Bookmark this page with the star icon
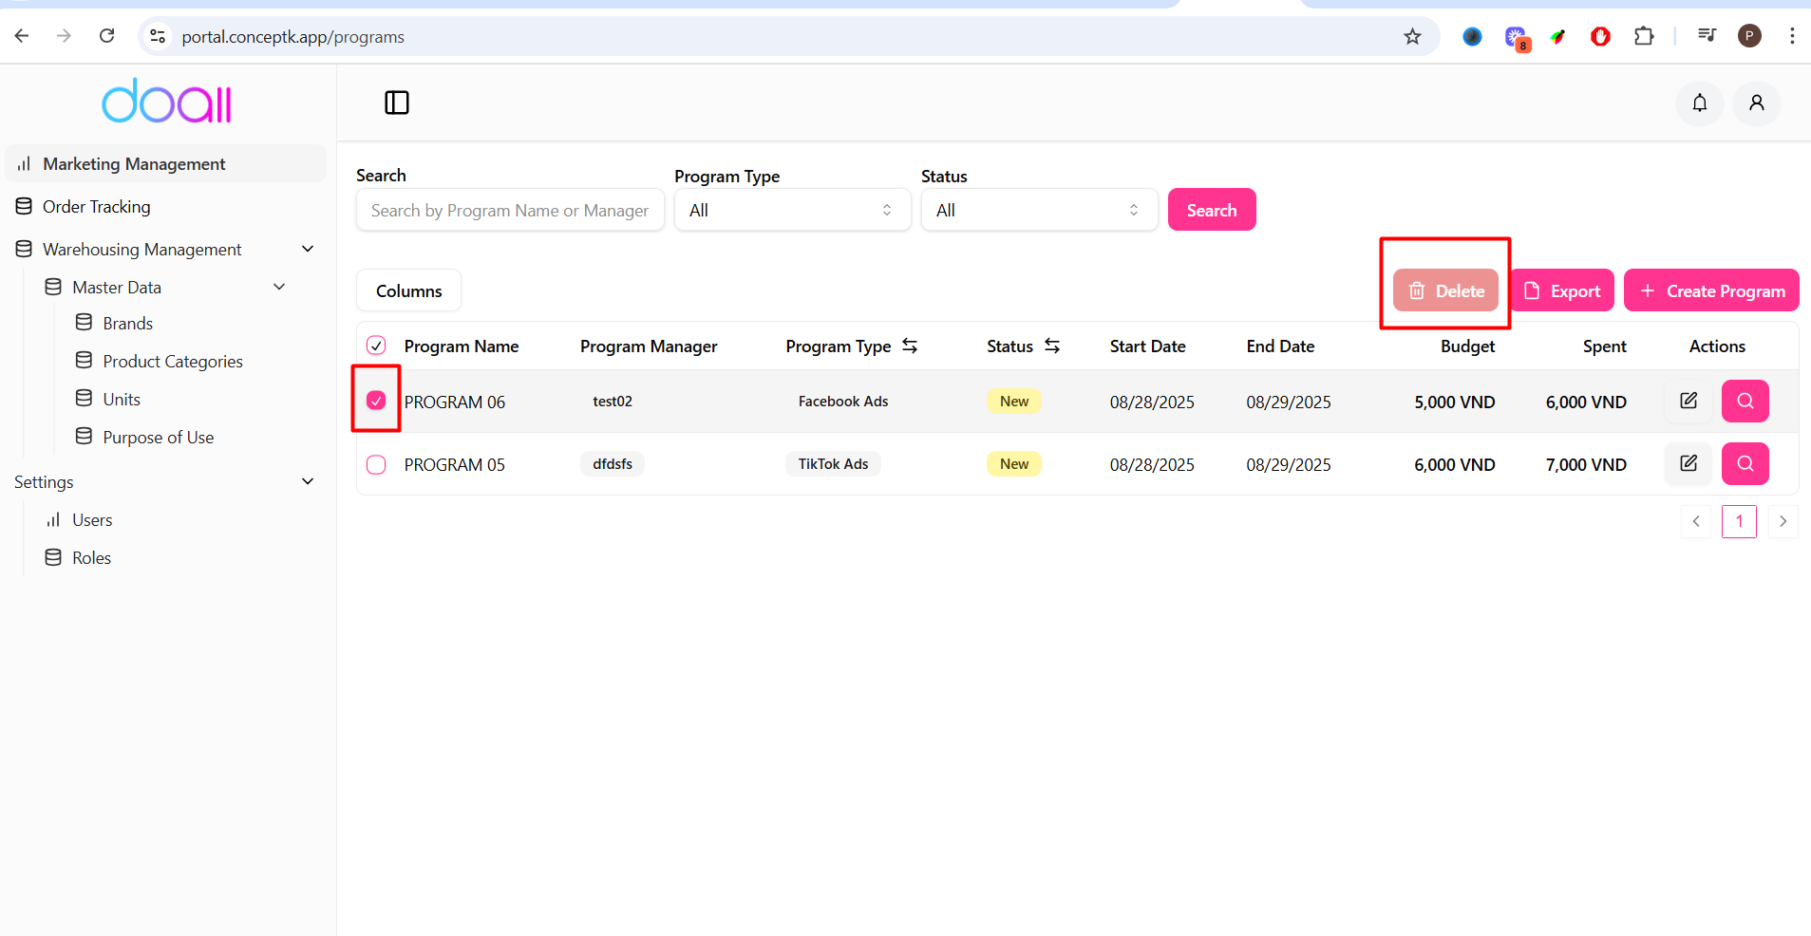 click(1412, 36)
